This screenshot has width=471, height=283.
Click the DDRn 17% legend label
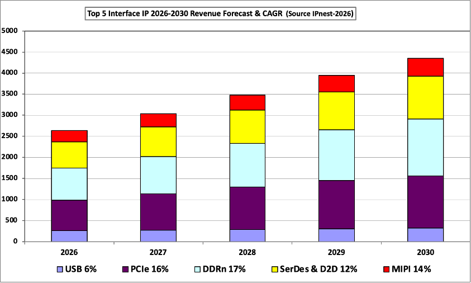(224, 269)
